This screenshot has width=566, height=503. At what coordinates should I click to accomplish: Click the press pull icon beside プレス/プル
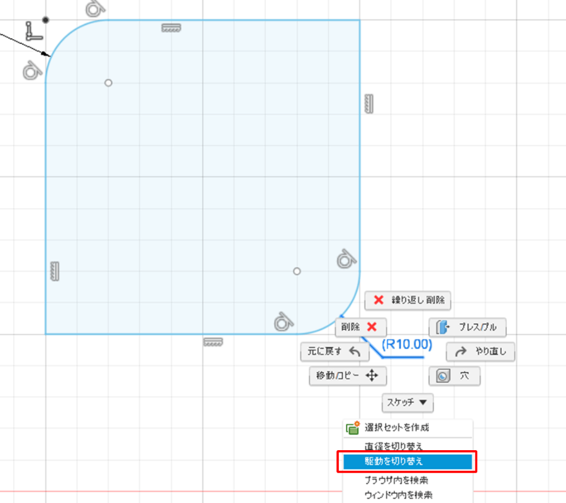coord(443,328)
